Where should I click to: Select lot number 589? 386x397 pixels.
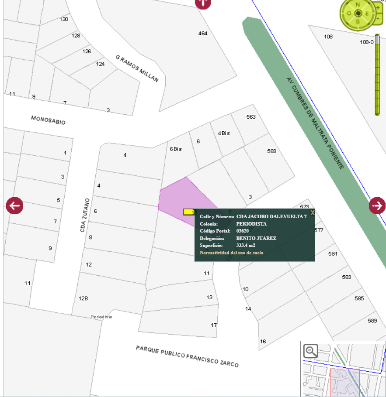pyautogui.click(x=372, y=321)
